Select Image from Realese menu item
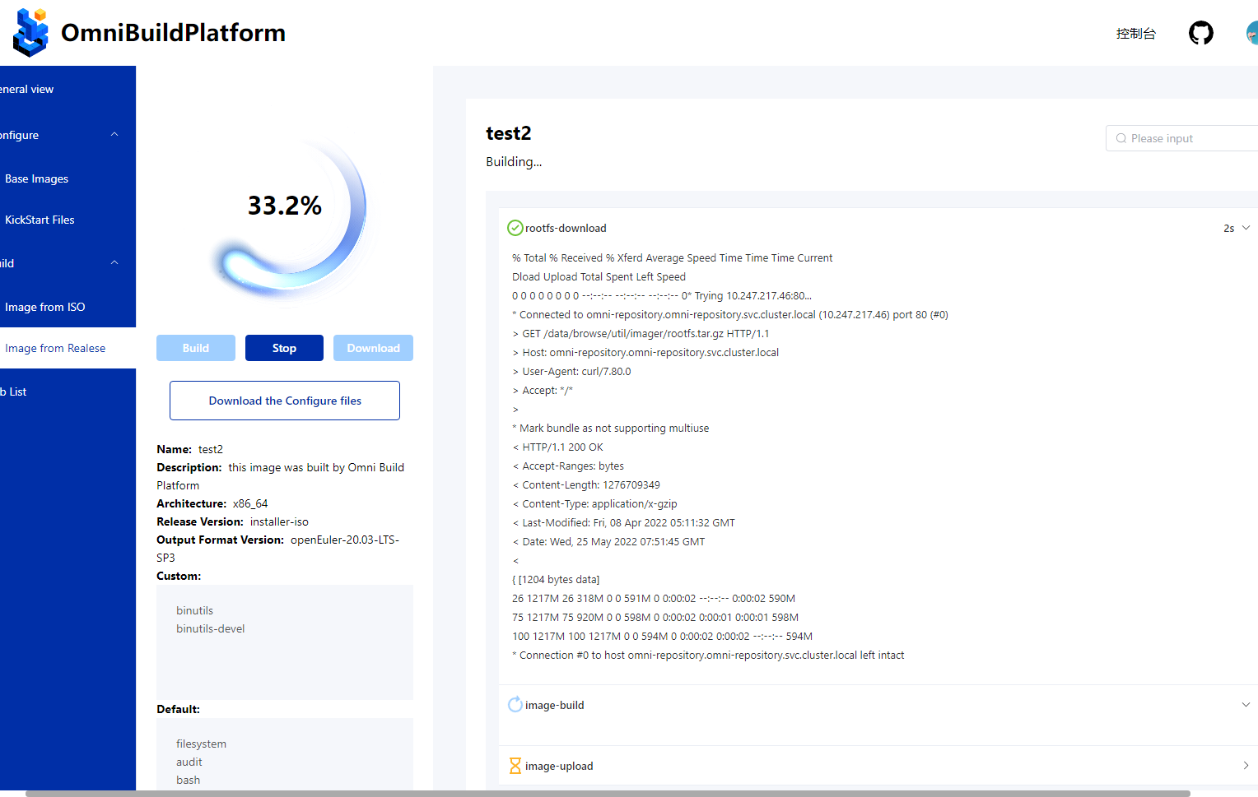This screenshot has height=797, width=1258. (68, 348)
